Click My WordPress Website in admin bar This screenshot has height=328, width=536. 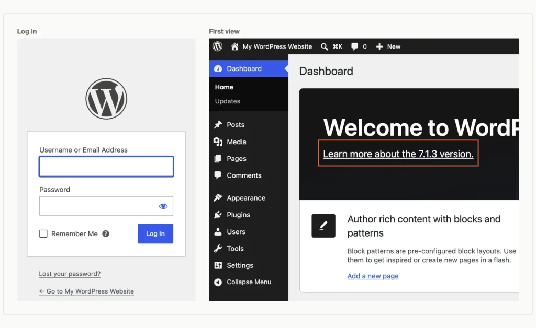[277, 46]
